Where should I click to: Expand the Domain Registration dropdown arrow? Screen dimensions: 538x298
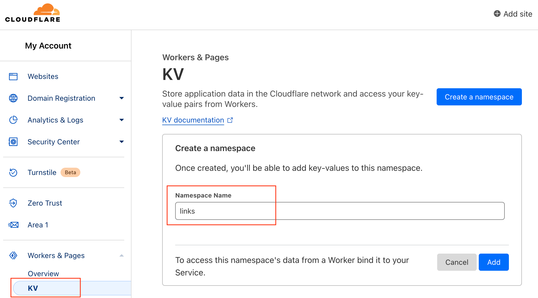pos(121,98)
